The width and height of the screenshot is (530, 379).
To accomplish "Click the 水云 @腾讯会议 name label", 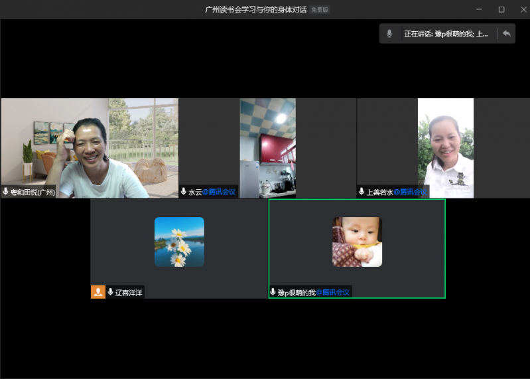I will click(x=212, y=192).
